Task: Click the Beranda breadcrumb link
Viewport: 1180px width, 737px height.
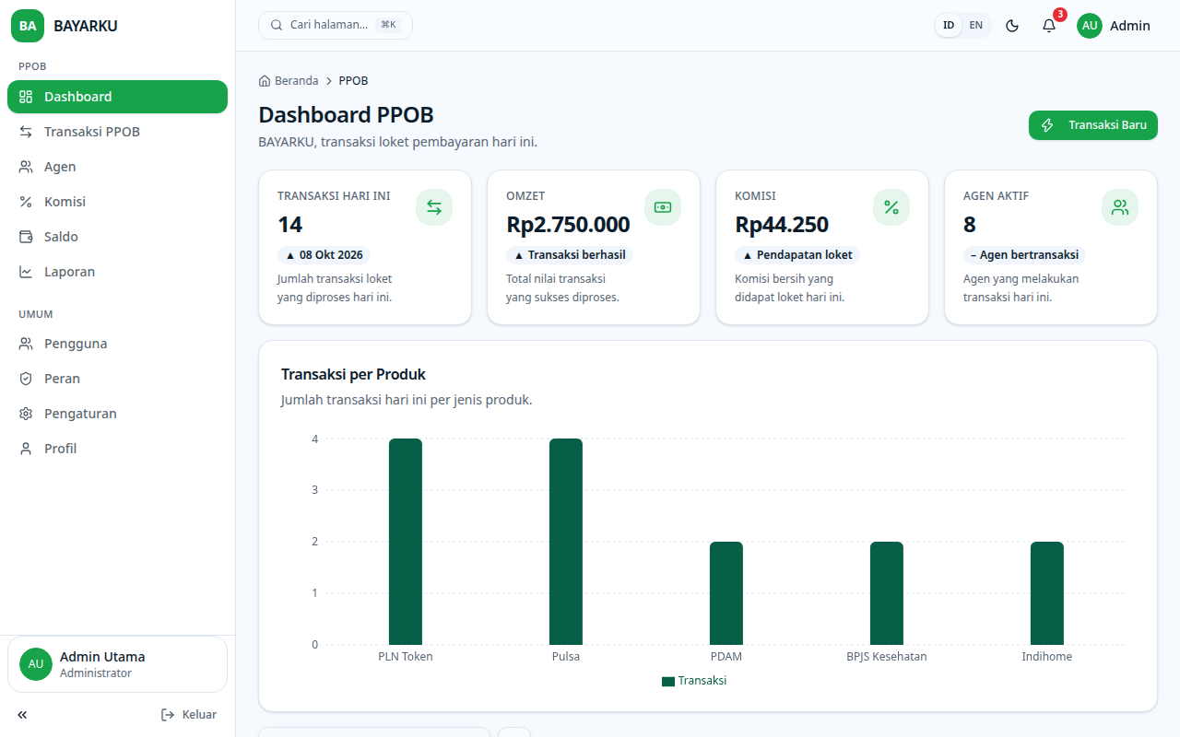Action: pyautogui.click(x=289, y=81)
